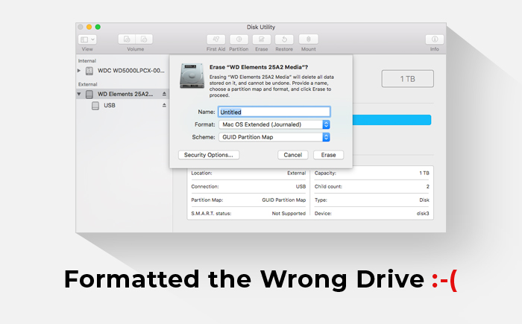Open the View sidebar dropdown
Image resolution: width=522 pixels, height=324 pixels.
coord(87,39)
